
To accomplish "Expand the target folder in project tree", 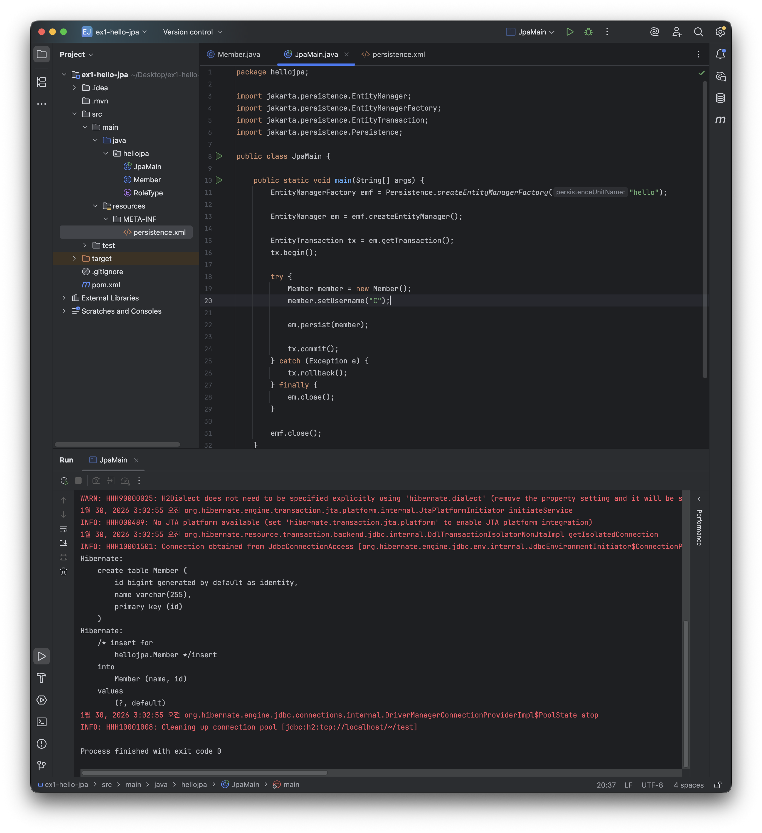I will click(x=74, y=258).
